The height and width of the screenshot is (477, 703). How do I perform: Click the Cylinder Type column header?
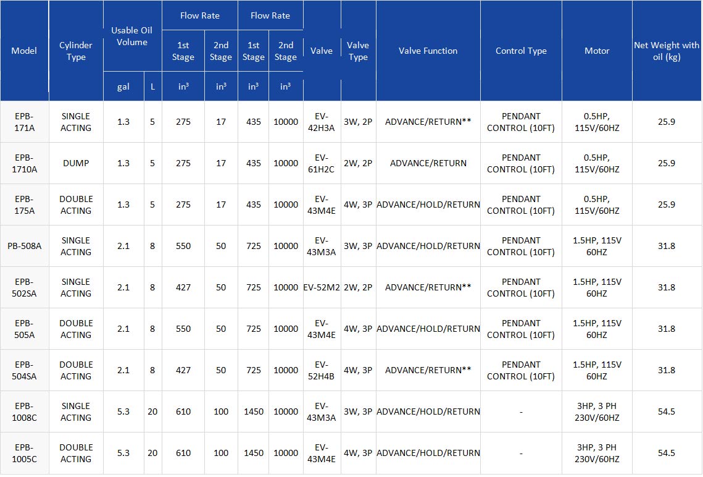[x=76, y=51]
